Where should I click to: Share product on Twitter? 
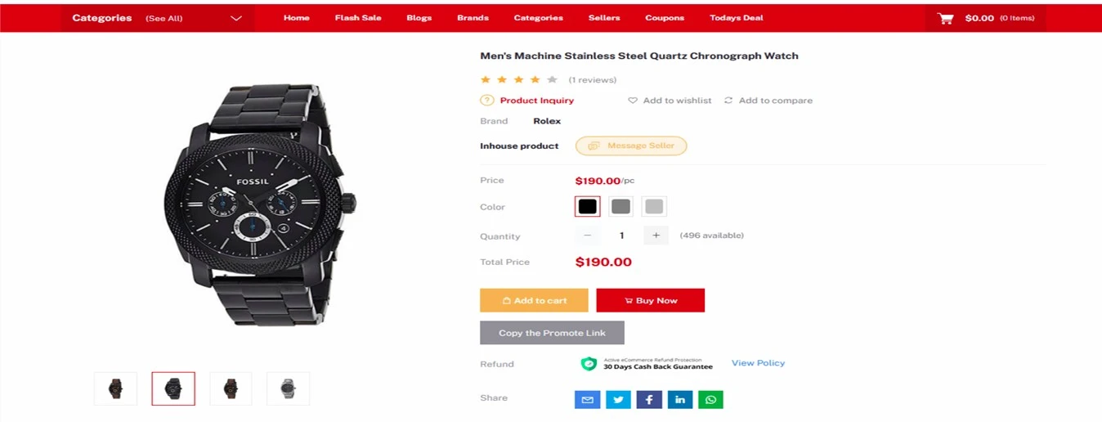(618, 399)
